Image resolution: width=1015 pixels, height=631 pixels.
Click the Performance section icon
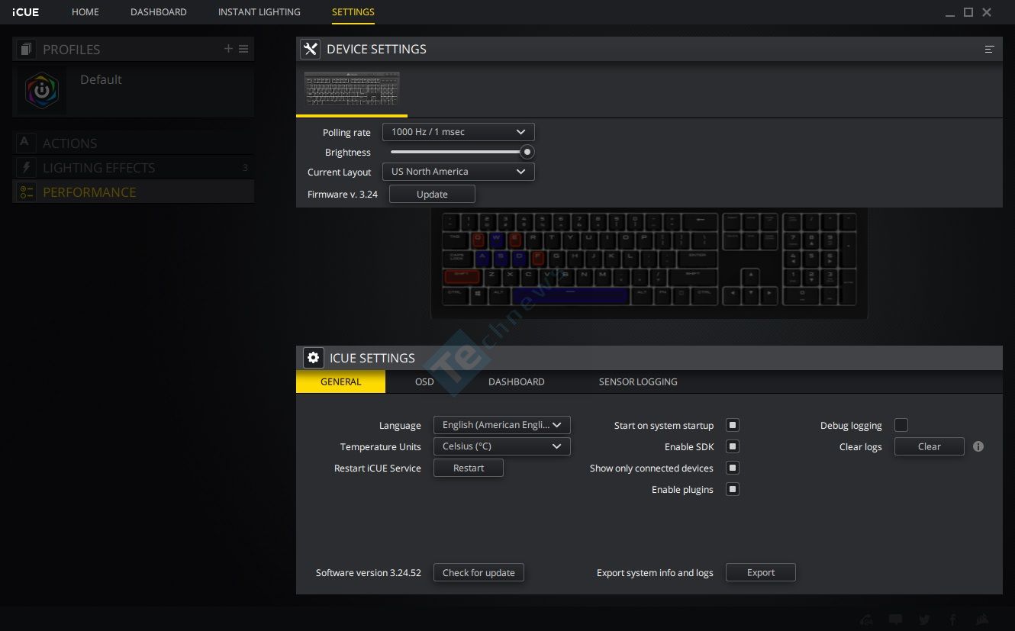point(27,192)
